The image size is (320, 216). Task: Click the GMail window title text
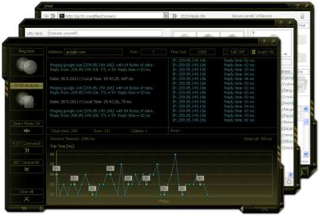click(x=48, y=6)
